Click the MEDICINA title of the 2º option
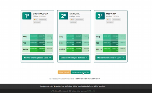152x93 pixels. [x=74, y=14]
